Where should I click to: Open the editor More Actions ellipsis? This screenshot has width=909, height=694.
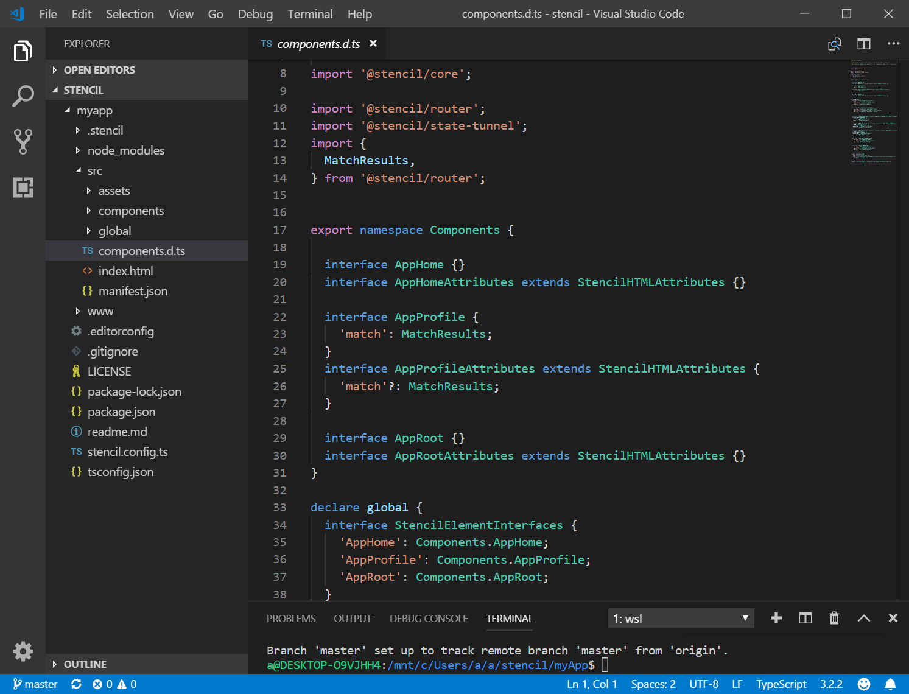click(x=893, y=44)
